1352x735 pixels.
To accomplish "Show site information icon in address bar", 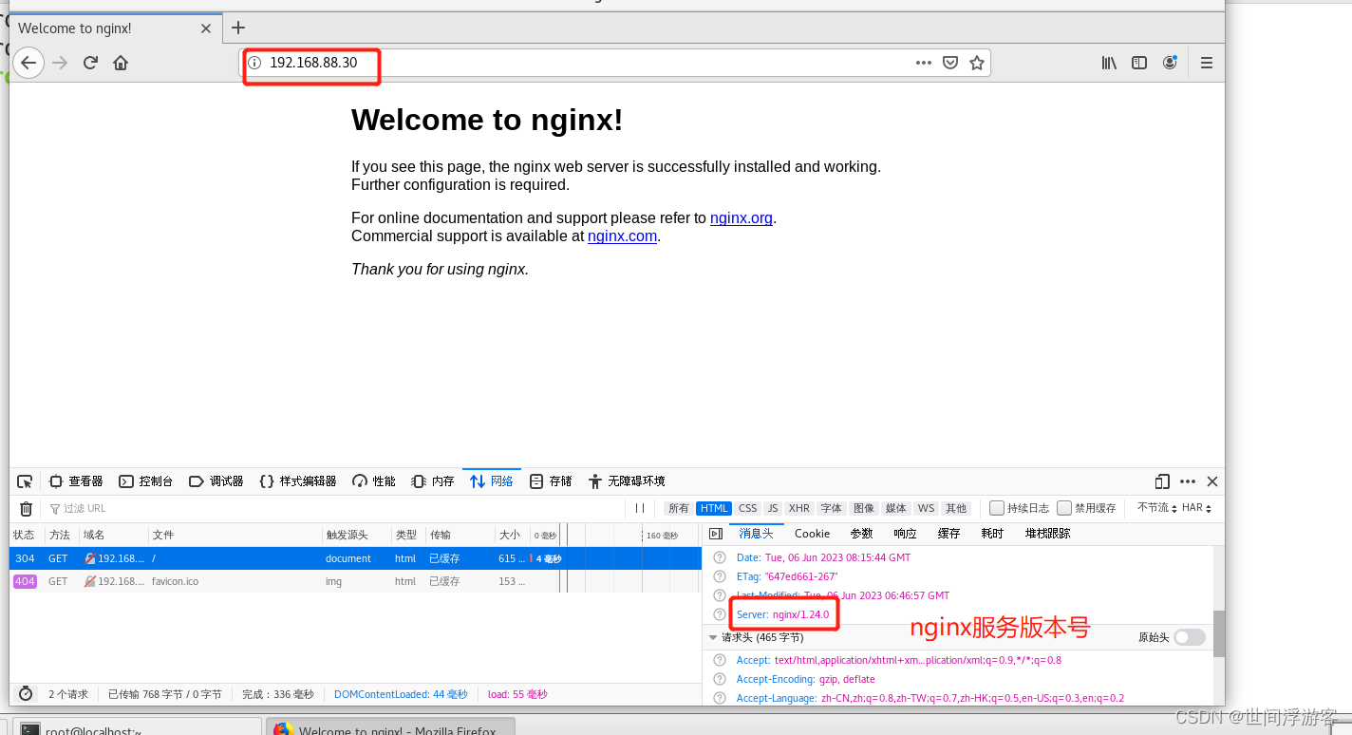I will tap(254, 63).
